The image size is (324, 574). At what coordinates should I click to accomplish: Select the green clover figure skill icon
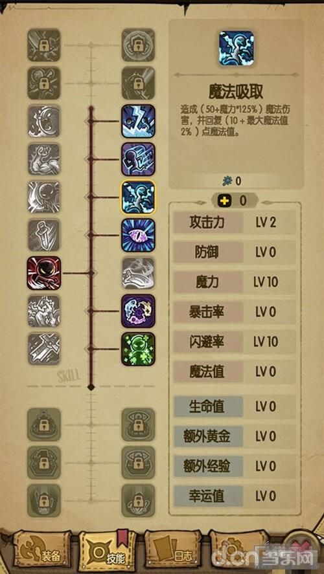tap(138, 349)
